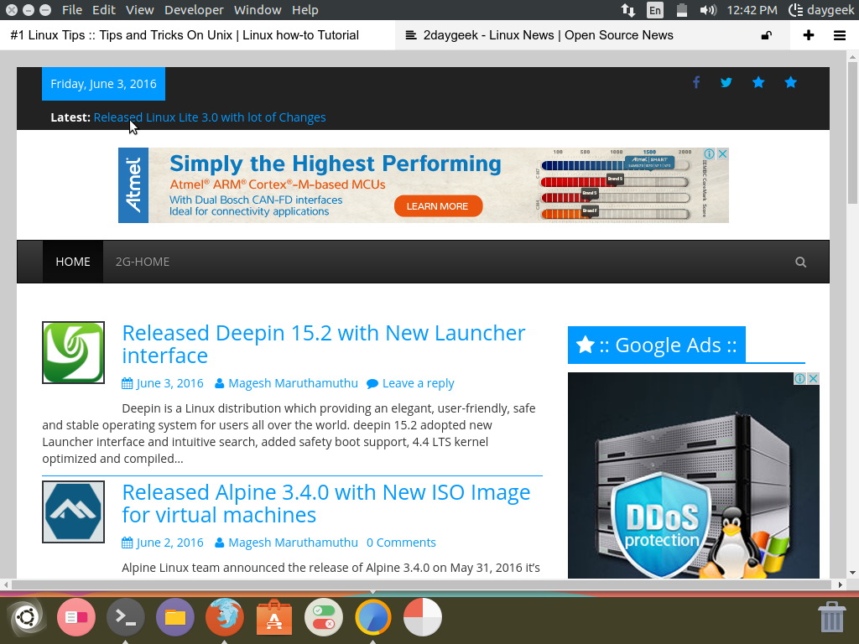
Task: Click the Twitter bird icon in the header
Action: click(x=726, y=83)
